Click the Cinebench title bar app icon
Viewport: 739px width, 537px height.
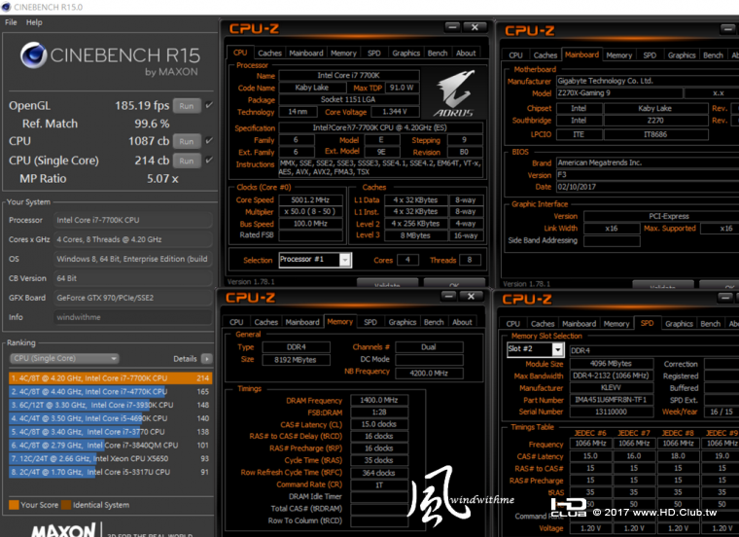(7, 7)
